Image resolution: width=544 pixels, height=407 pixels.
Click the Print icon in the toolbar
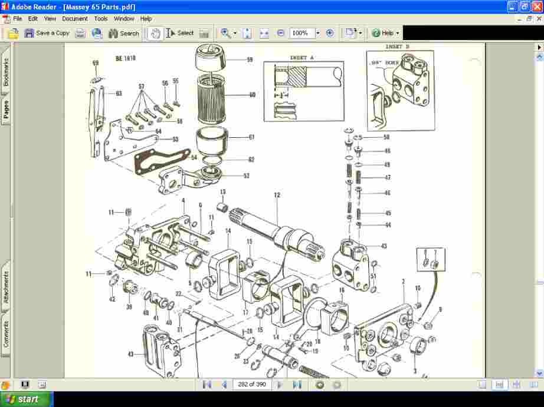pos(80,34)
